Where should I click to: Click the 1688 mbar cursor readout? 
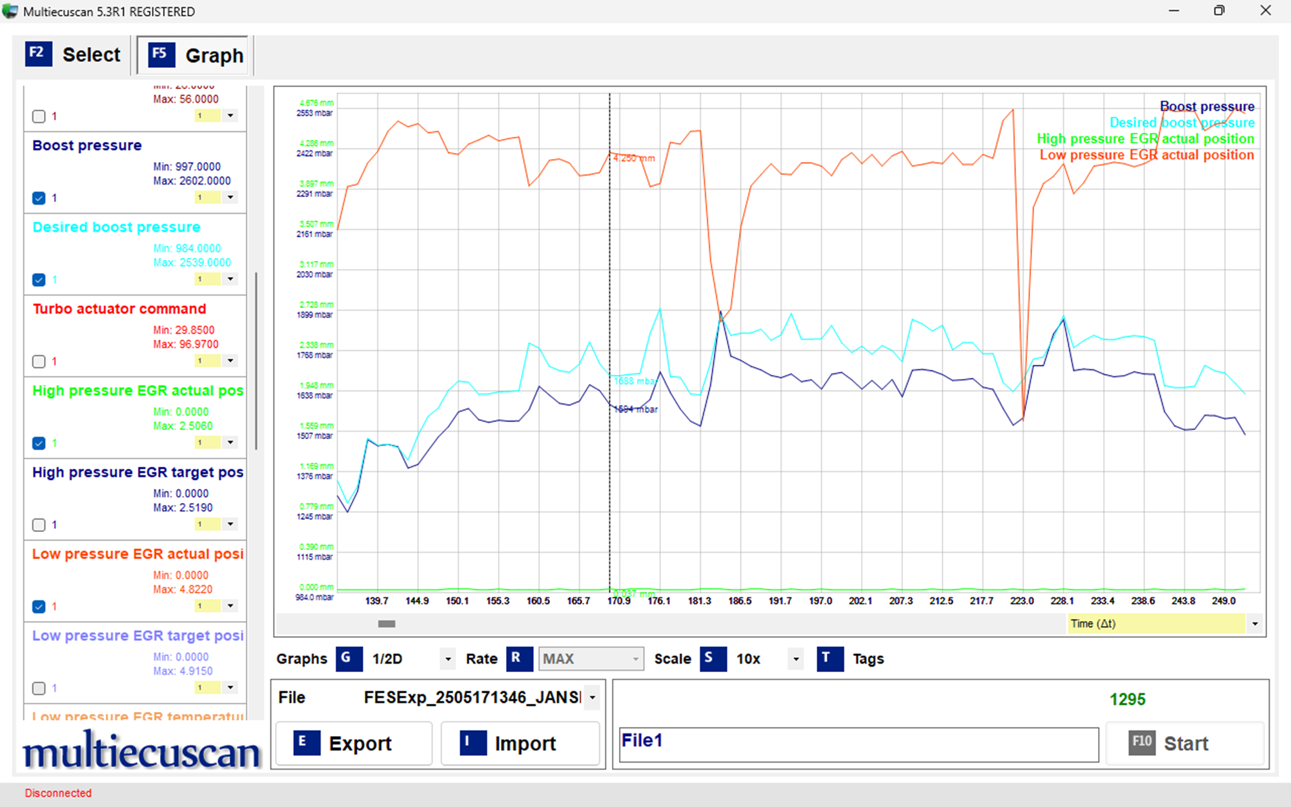pos(635,381)
